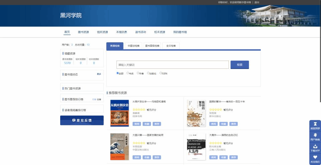The image size is (321, 165).
Task: Switch ranking to 总榜 view
Action: 99,99
